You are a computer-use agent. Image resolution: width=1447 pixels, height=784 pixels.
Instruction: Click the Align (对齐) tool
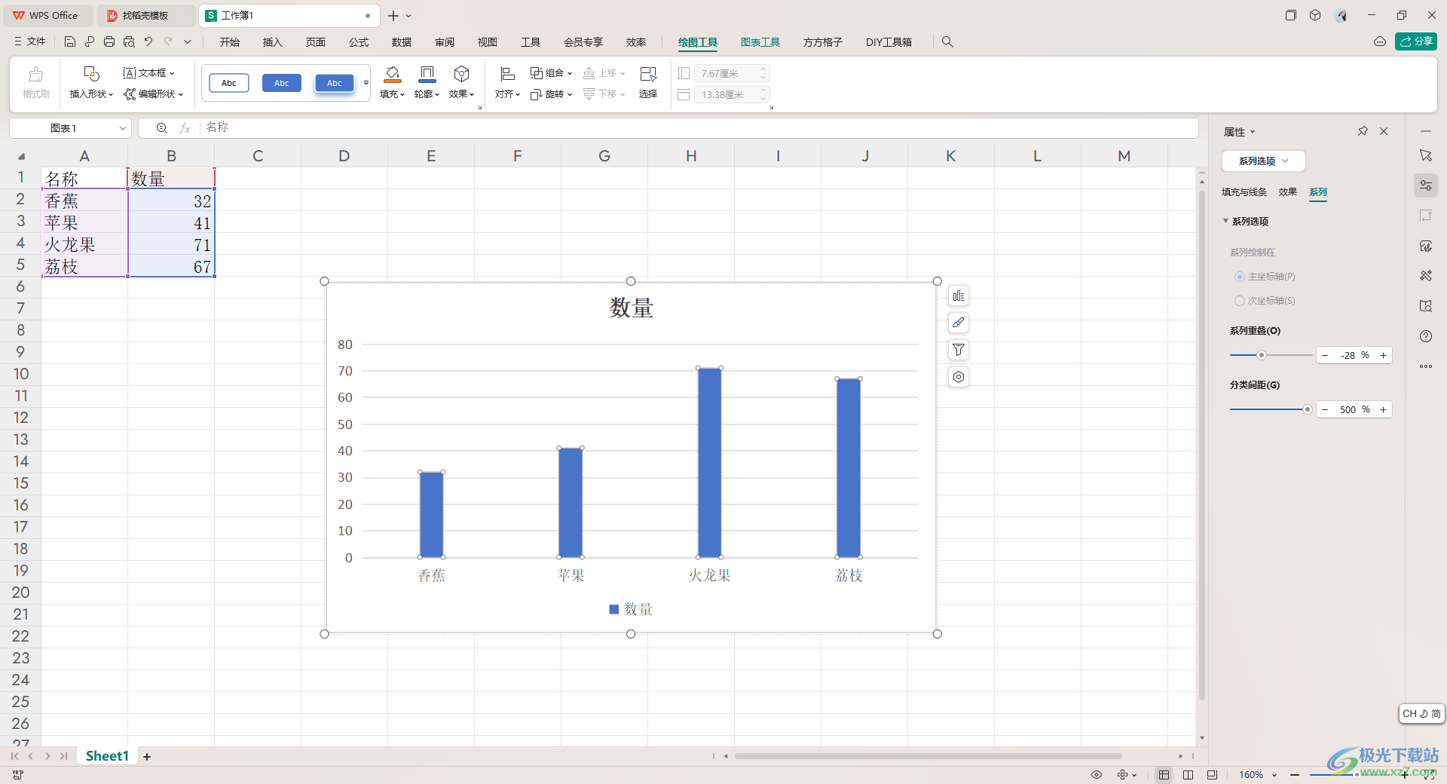coord(507,83)
